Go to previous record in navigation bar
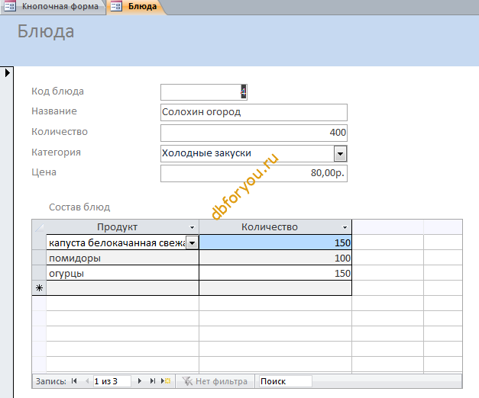This screenshot has width=479, height=398. tap(87, 381)
